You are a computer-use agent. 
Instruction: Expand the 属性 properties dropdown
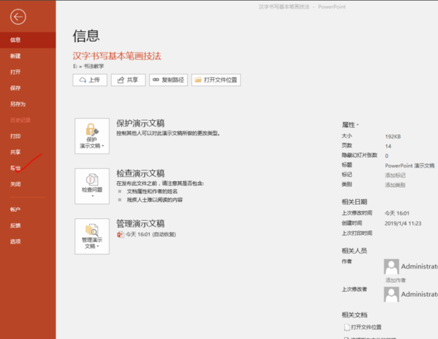(350, 125)
